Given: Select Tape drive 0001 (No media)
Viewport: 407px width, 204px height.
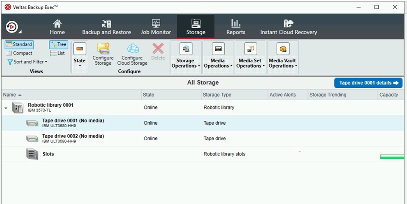Looking at the screenshot, I should [x=73, y=121].
